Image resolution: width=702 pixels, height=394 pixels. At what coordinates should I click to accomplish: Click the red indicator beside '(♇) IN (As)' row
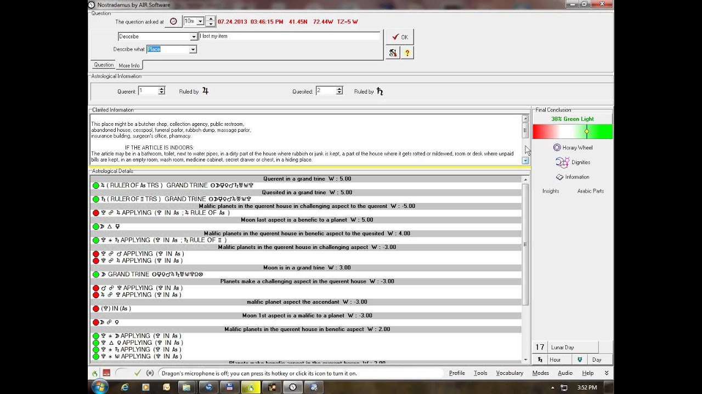coord(96,309)
